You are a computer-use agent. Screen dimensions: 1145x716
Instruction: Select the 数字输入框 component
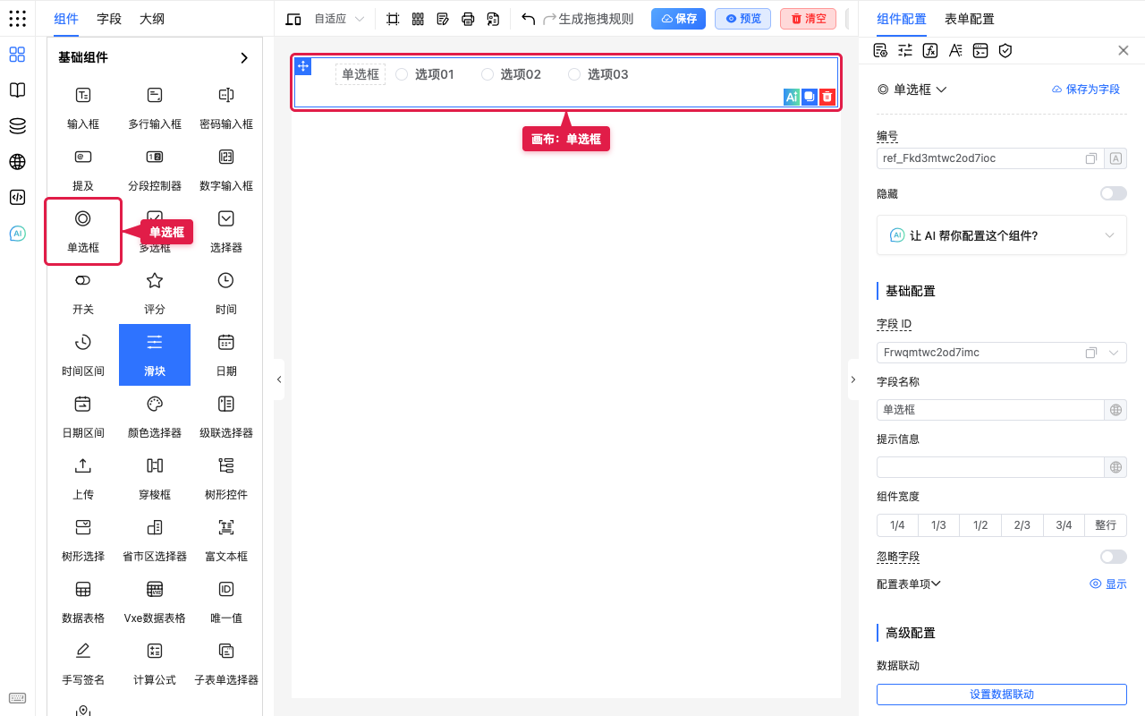tap(226, 169)
